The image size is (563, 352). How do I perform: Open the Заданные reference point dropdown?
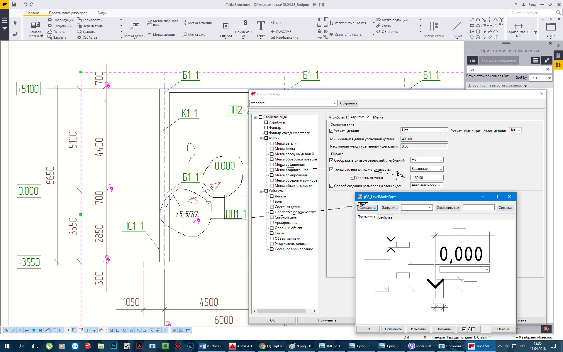tap(427, 169)
